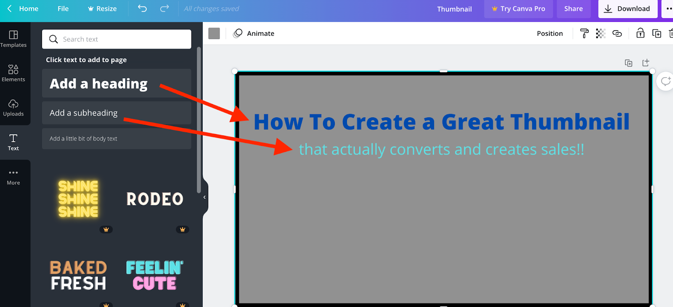The width and height of the screenshot is (673, 307).
Task: Click Pro crown badge under SHINE style
Action: pos(106,230)
